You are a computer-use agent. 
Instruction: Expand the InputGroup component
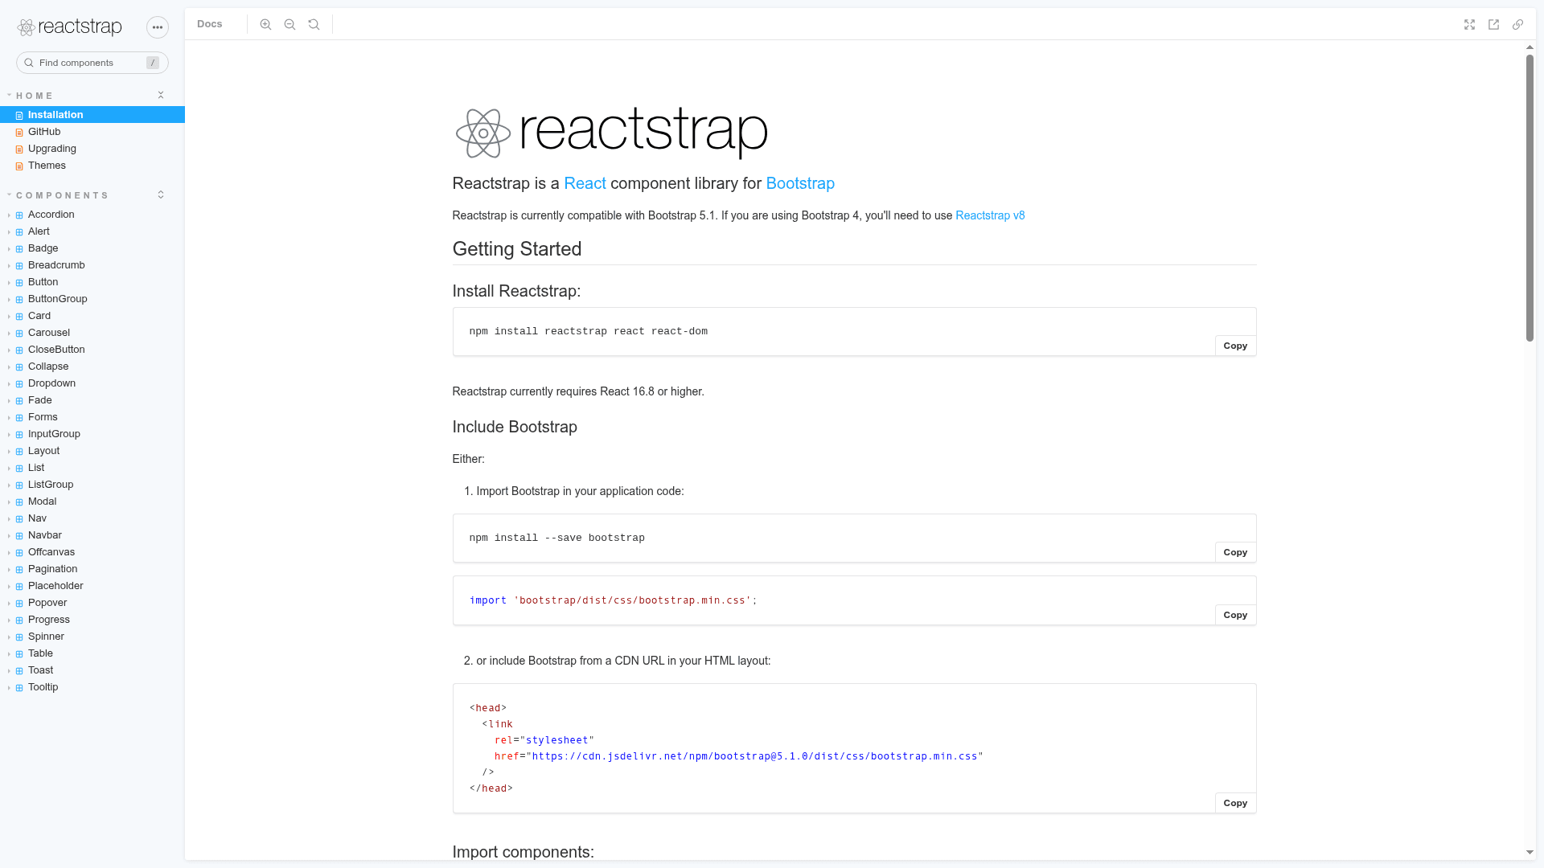(92, 434)
